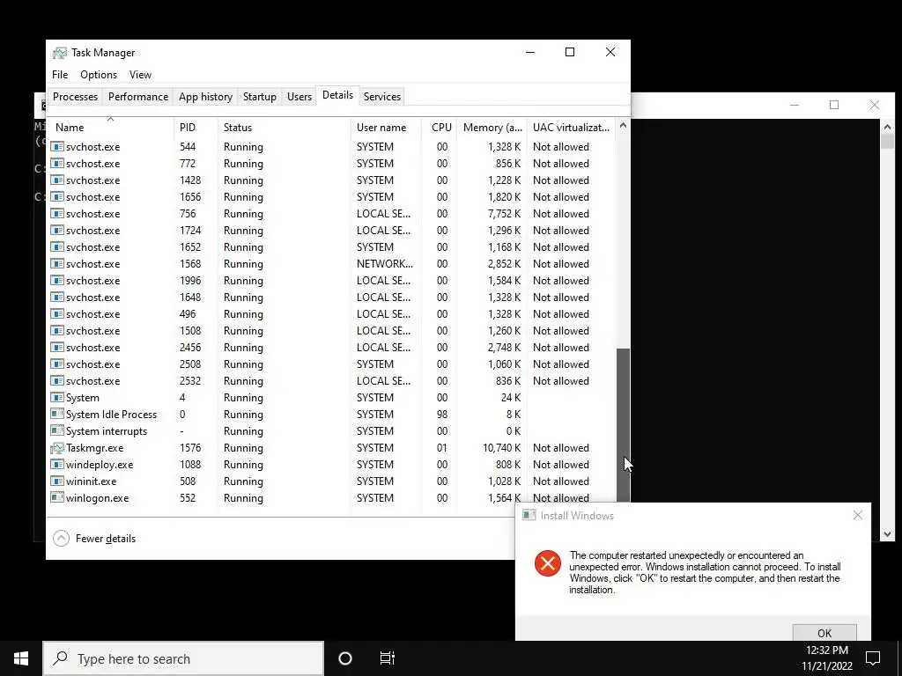Select the 'wininit.exe' process name
Screen dimensions: 902x676
click(91, 481)
